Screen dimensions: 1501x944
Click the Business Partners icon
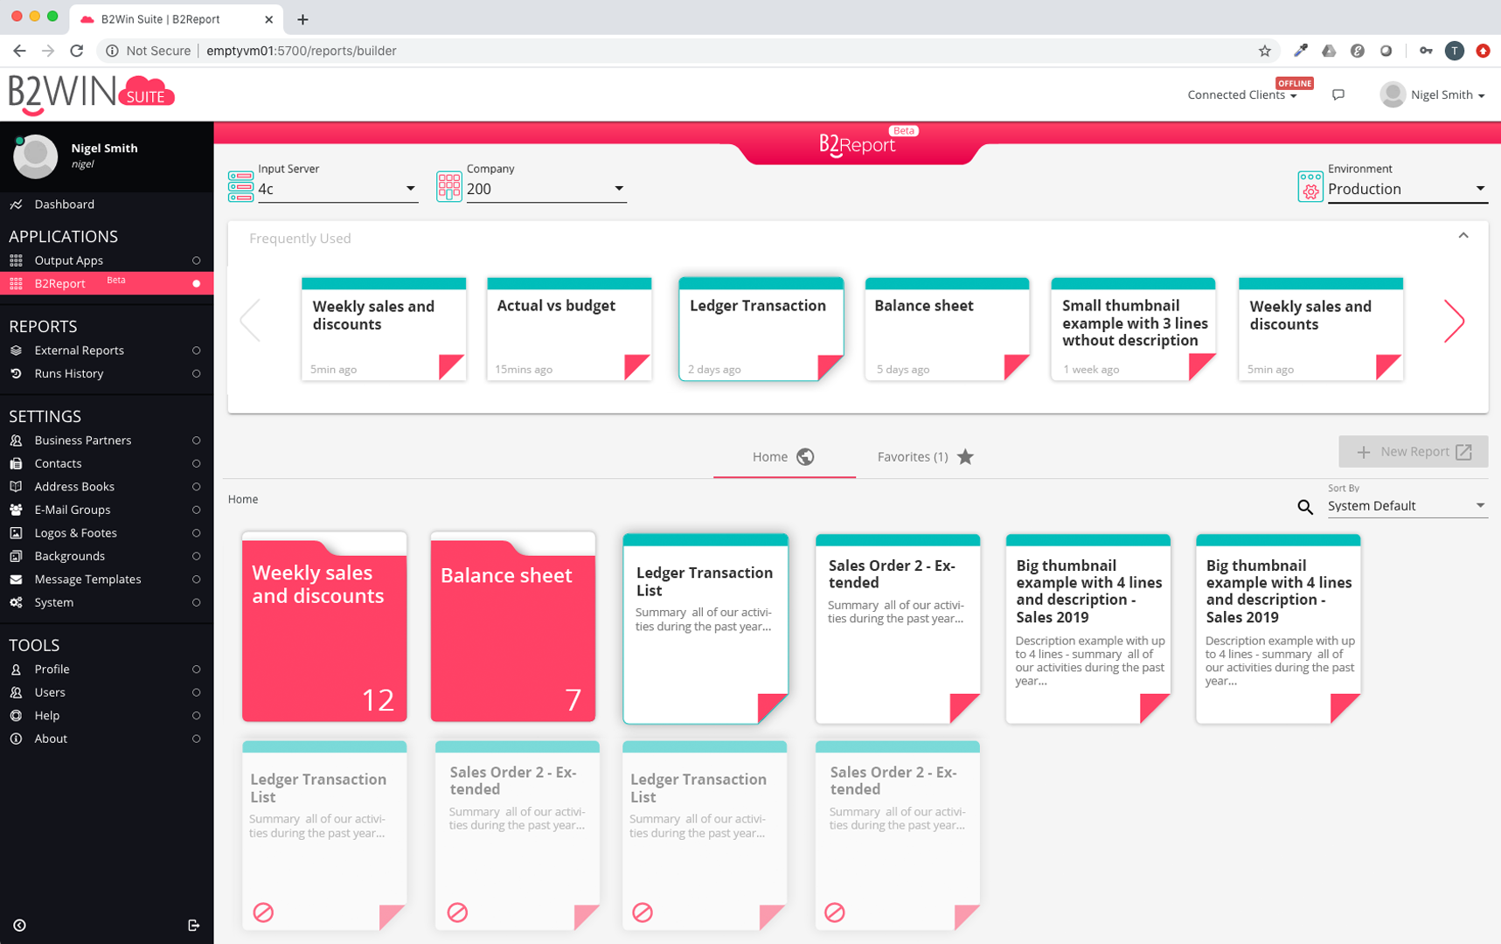point(16,441)
